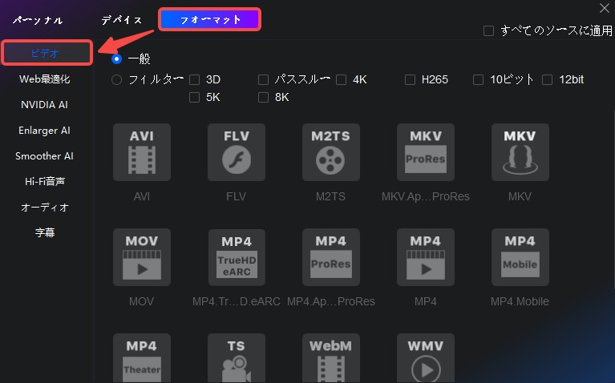
Task: Select the フィルター radio button
Action: click(116, 80)
